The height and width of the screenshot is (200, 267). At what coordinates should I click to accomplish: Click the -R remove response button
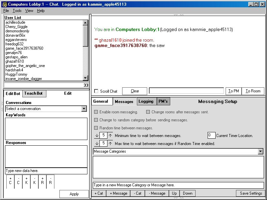[50, 181]
